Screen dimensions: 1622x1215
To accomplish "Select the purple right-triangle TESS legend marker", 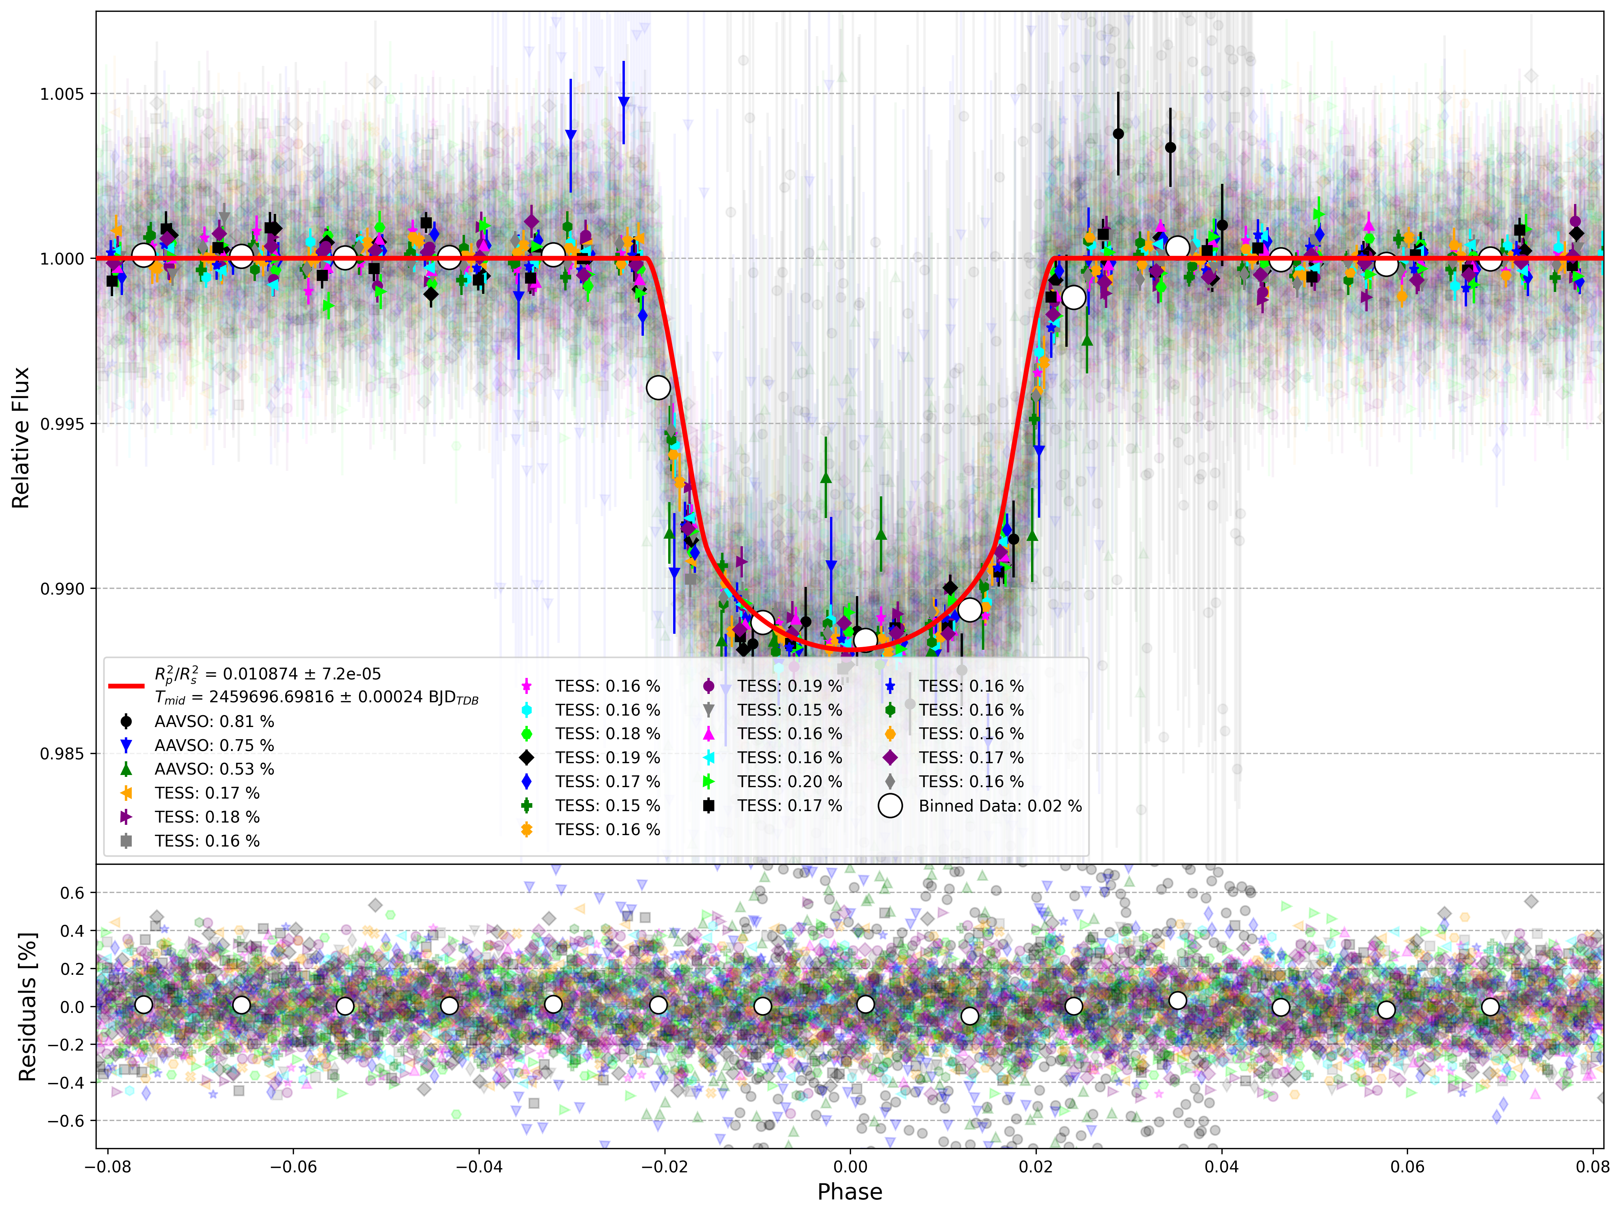I will pyautogui.click(x=126, y=817).
